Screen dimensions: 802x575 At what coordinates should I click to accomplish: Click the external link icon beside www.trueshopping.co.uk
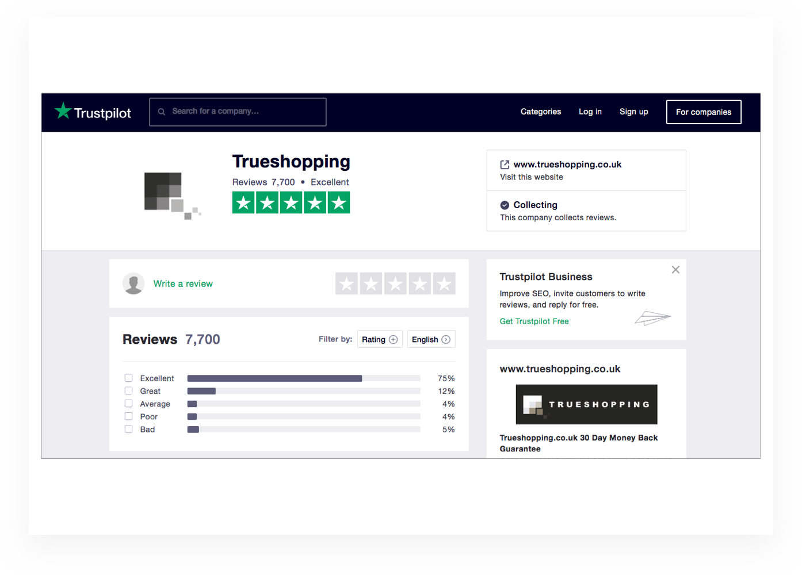point(505,164)
